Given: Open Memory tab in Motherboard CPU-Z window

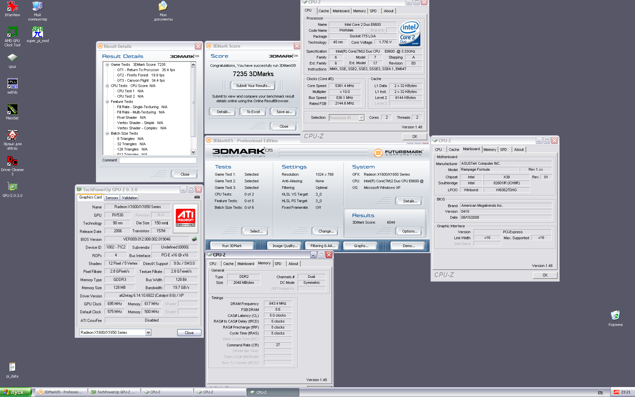Looking at the screenshot, I should pos(489,150).
